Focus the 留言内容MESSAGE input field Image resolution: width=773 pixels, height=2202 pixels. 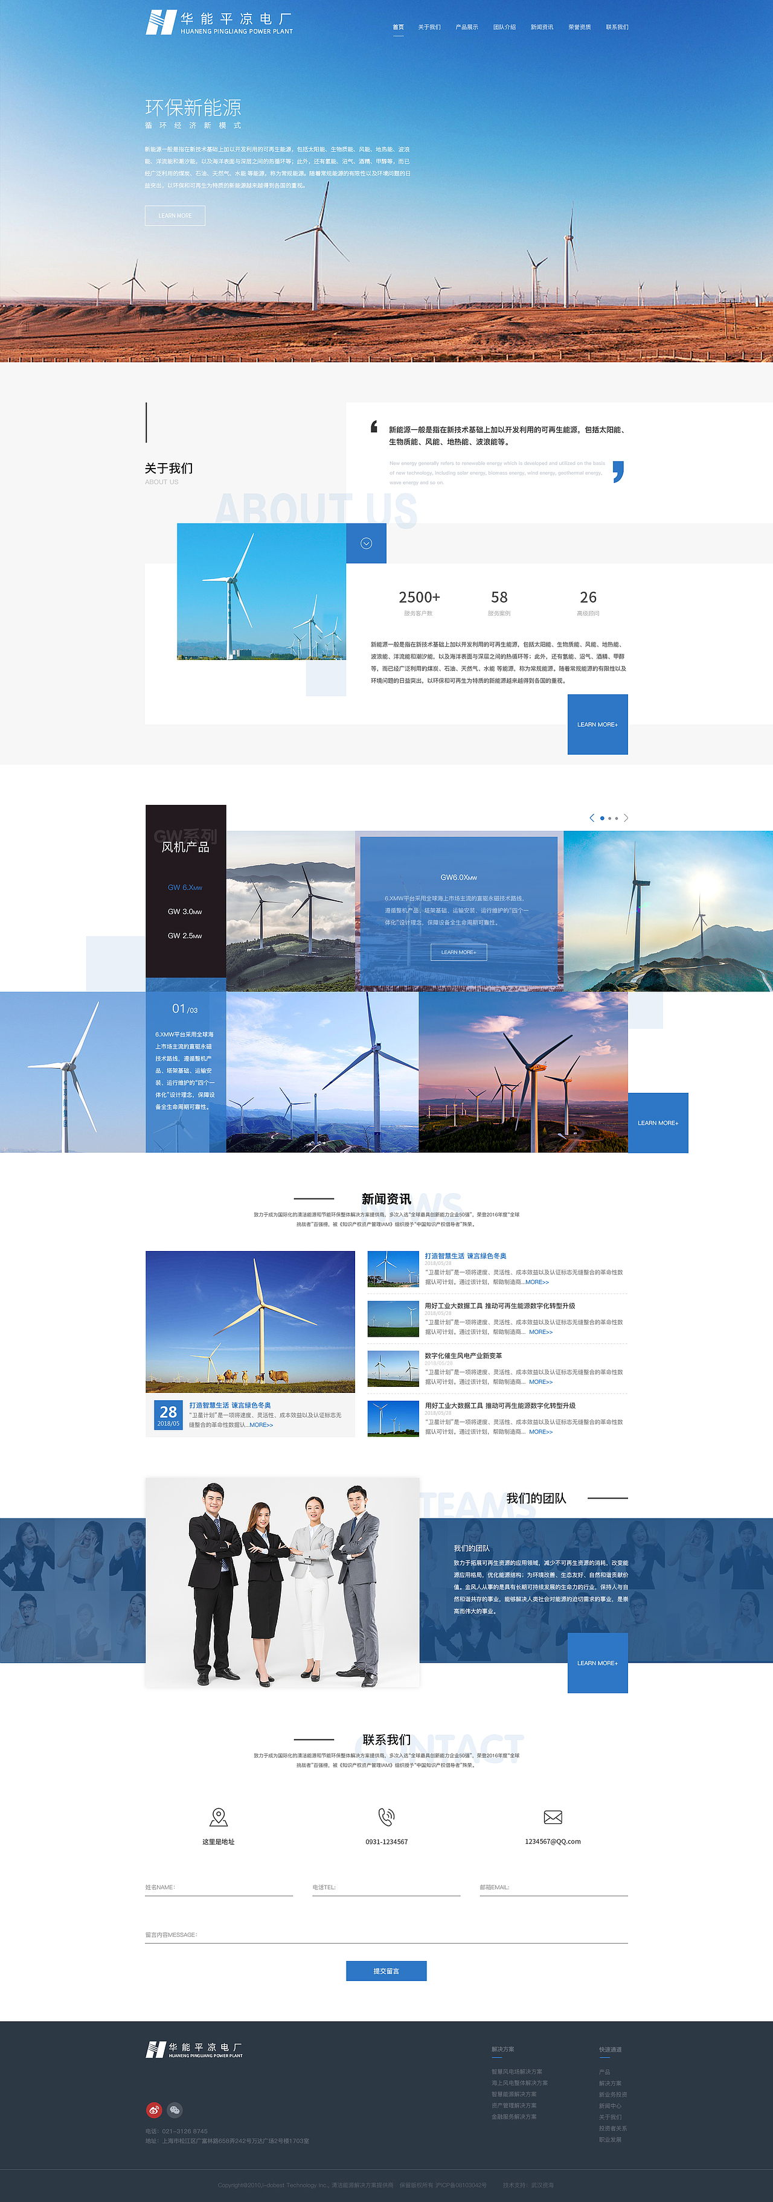pos(386,1935)
